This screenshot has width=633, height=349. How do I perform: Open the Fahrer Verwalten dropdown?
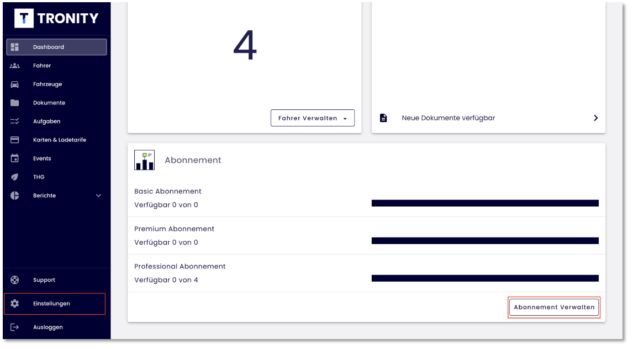click(x=312, y=118)
